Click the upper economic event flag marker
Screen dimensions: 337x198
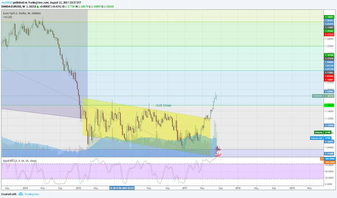[218, 148]
